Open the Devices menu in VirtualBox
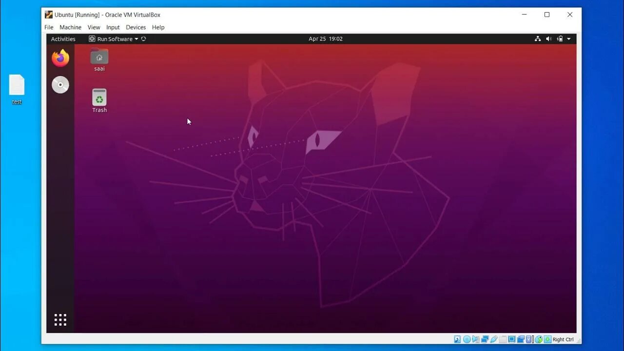Image resolution: width=624 pixels, height=351 pixels. tap(136, 27)
